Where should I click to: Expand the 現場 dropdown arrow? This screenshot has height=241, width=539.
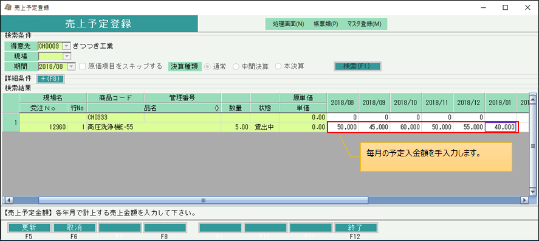pyautogui.click(x=67, y=56)
